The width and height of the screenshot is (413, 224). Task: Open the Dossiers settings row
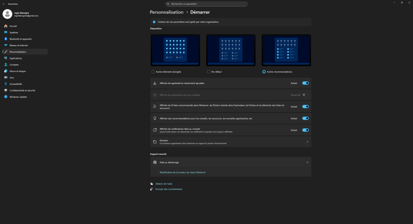tap(230, 142)
